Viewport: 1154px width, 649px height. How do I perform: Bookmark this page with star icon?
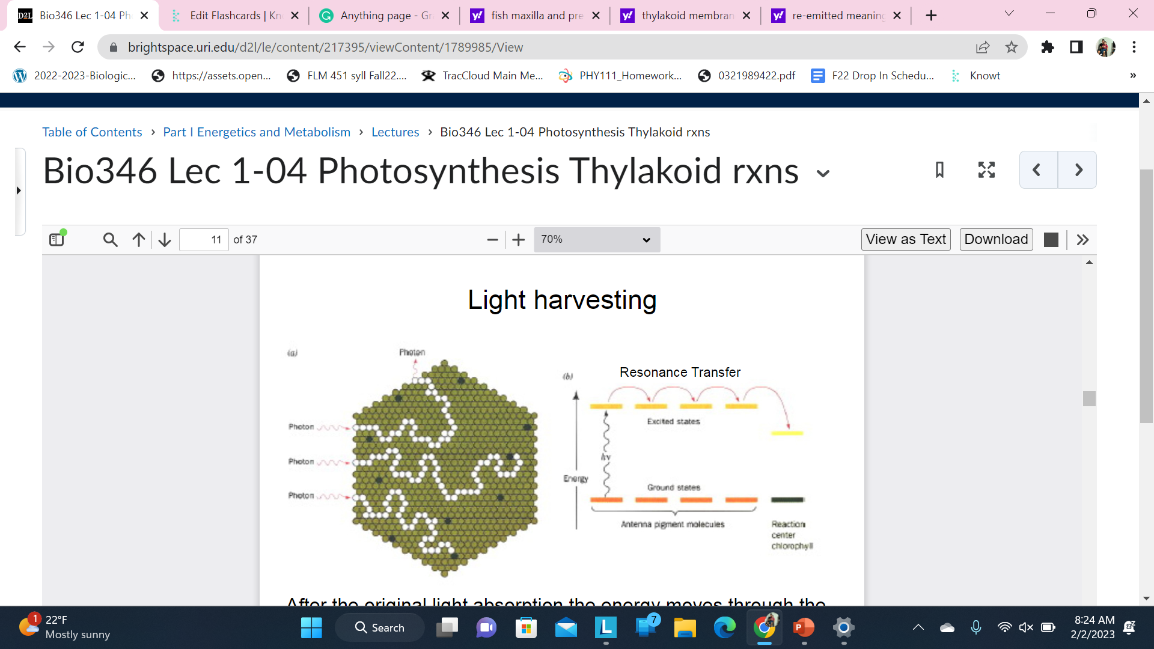[x=1012, y=47]
